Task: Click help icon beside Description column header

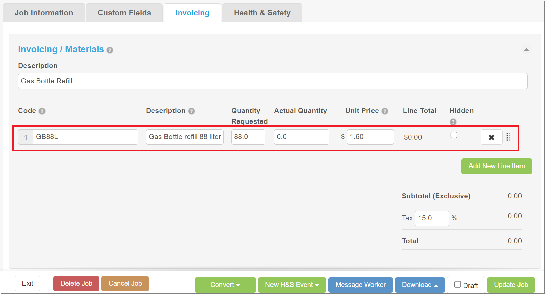Action: tap(191, 111)
